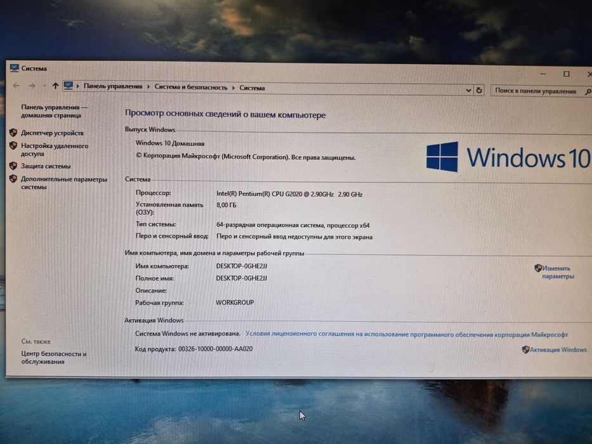Open 'Дополнительные параметры системы' link
Image resolution: width=592 pixels, height=444 pixels.
pyautogui.click(x=64, y=183)
